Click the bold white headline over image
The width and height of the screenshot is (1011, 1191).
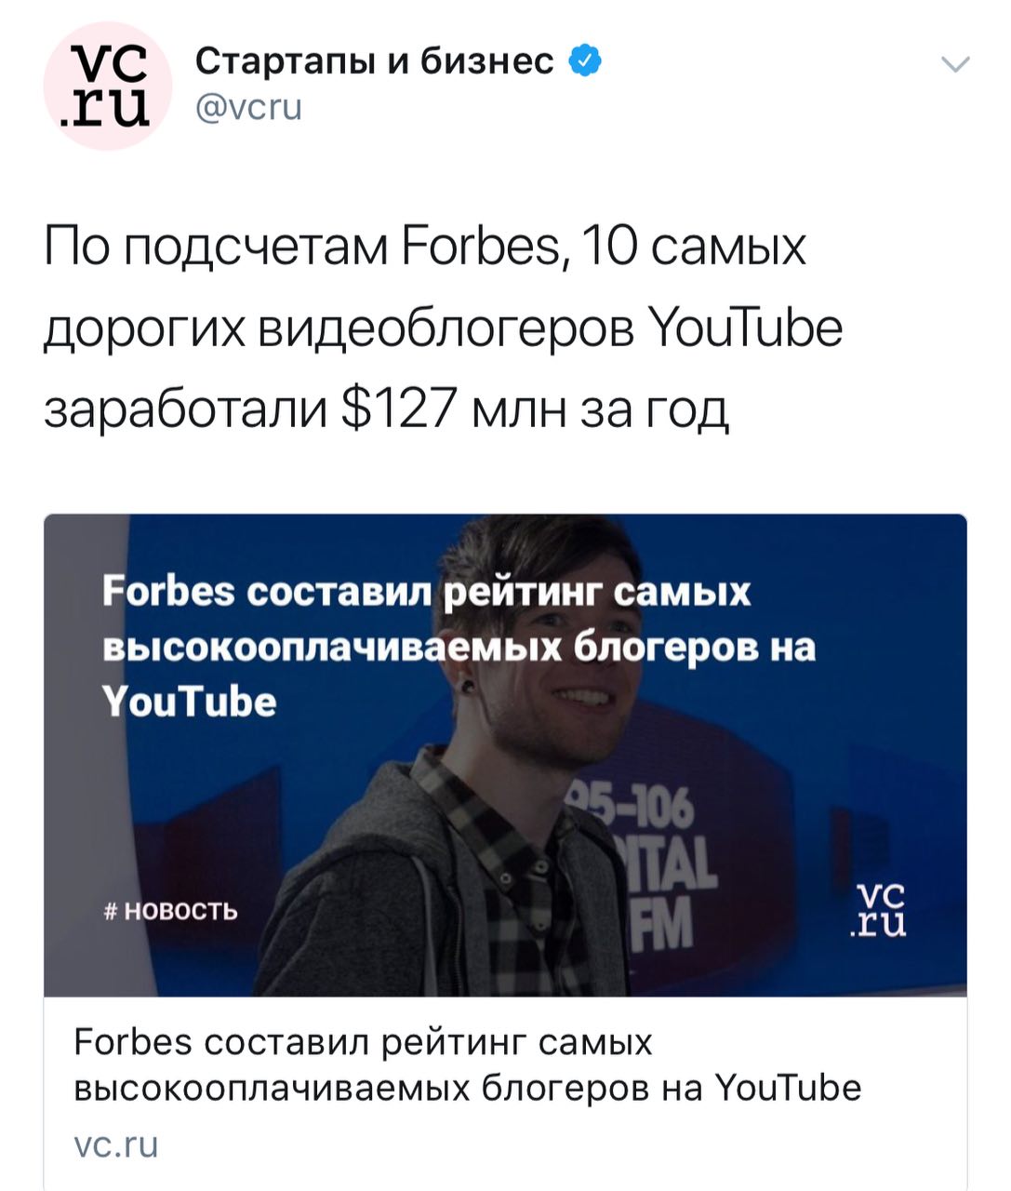pyautogui.click(x=459, y=646)
